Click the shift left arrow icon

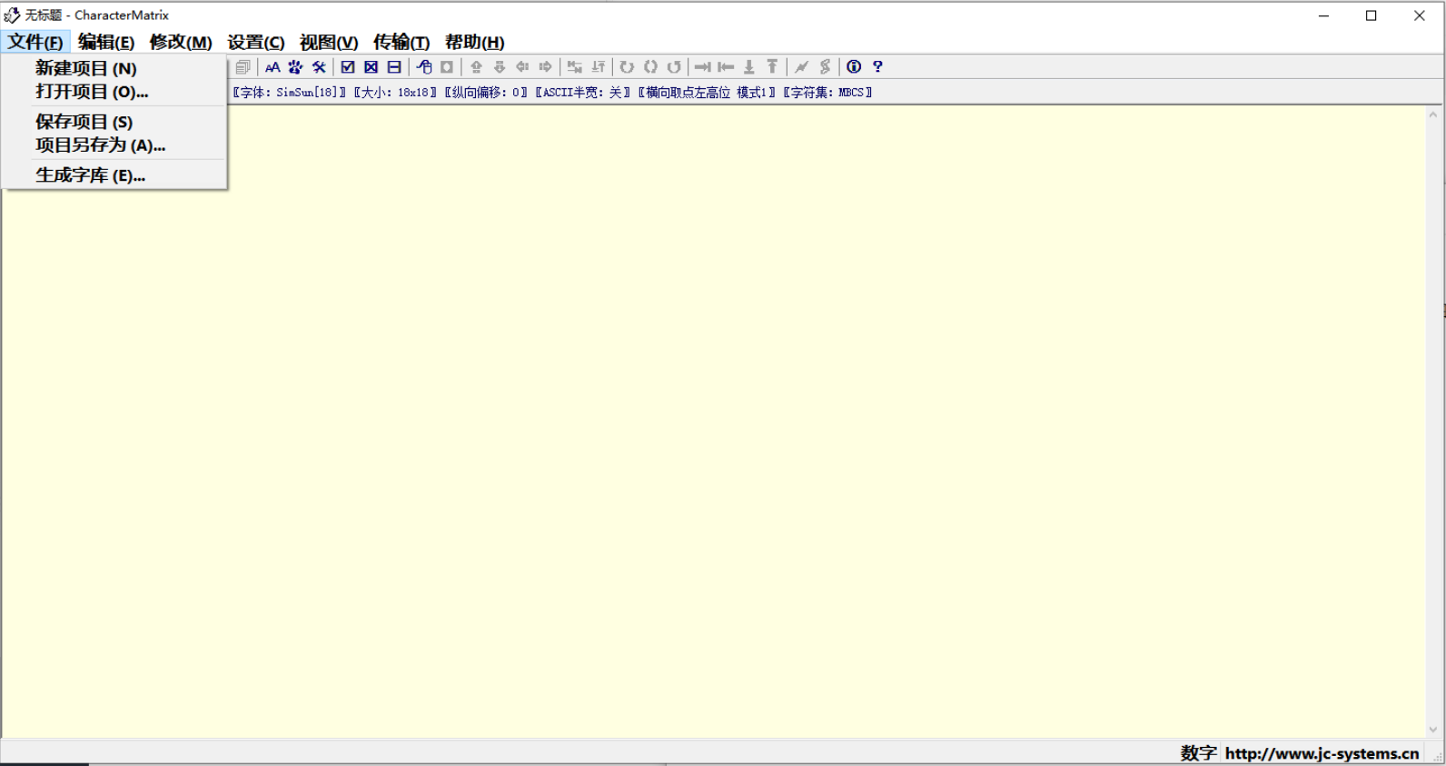point(522,67)
